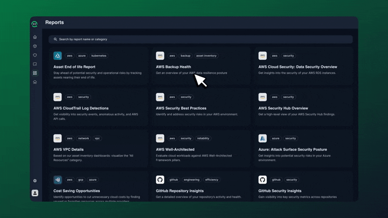The image size is (388, 218).
Task: Click the green app logo in sidebar
Action: point(34,24)
